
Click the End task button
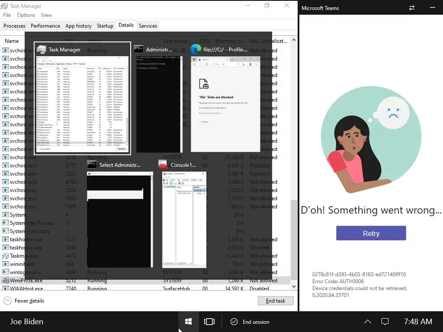276,301
